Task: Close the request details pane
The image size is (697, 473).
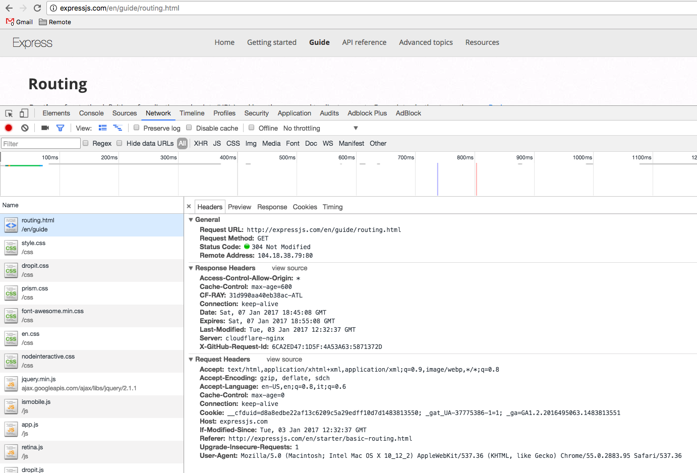Action: pyautogui.click(x=189, y=206)
